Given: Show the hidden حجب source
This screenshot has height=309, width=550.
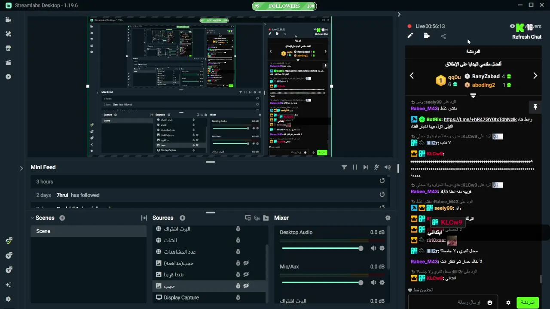Looking at the screenshot, I should click(246, 286).
